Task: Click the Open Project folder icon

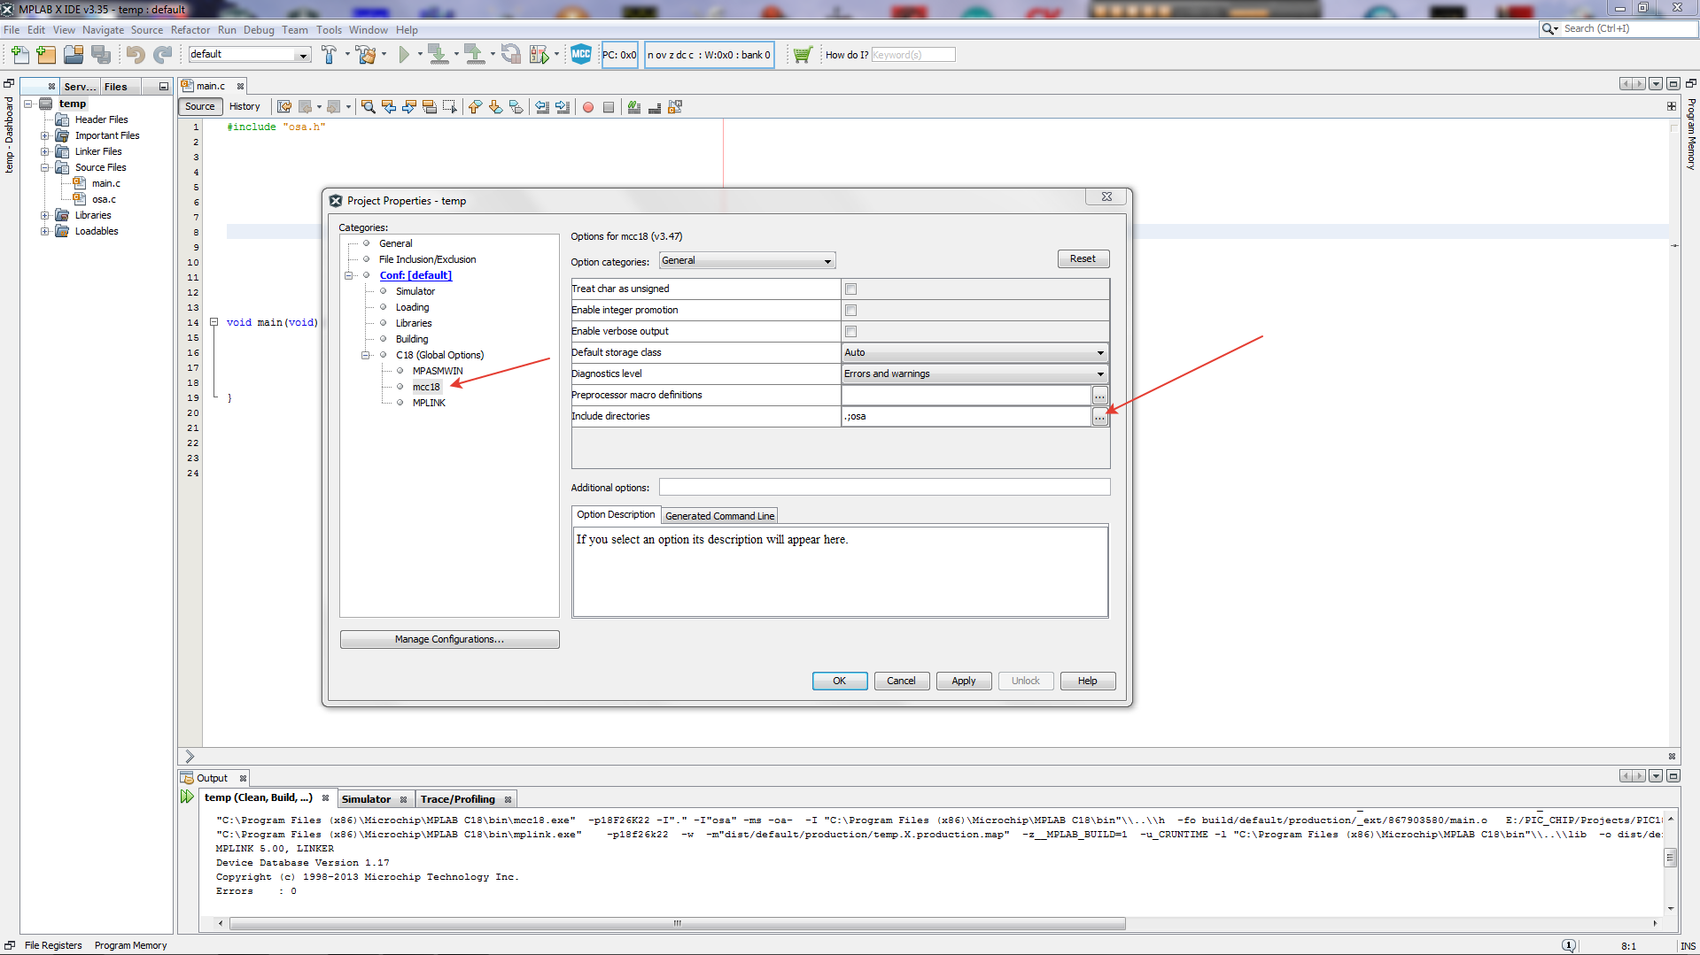Action: 74,55
